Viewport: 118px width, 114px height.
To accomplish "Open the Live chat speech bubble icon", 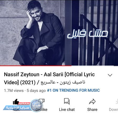I will [67, 101].
